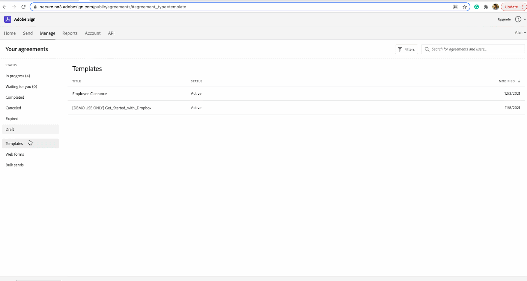Go to the Home tab
This screenshot has height=281, width=527.
click(x=10, y=33)
